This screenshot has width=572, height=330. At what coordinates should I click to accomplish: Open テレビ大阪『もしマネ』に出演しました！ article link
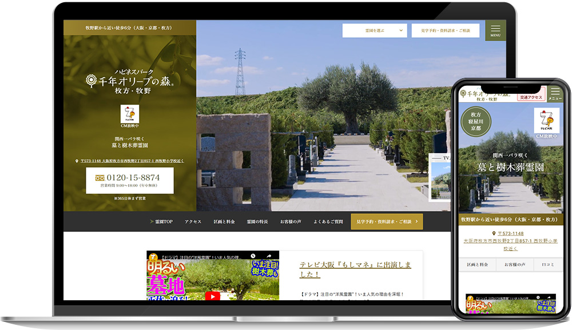pyautogui.click(x=355, y=269)
